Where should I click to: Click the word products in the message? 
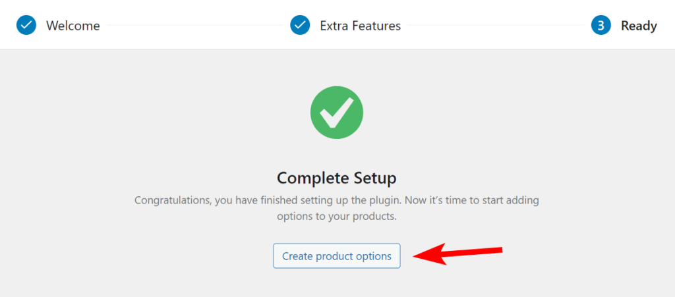click(x=372, y=216)
